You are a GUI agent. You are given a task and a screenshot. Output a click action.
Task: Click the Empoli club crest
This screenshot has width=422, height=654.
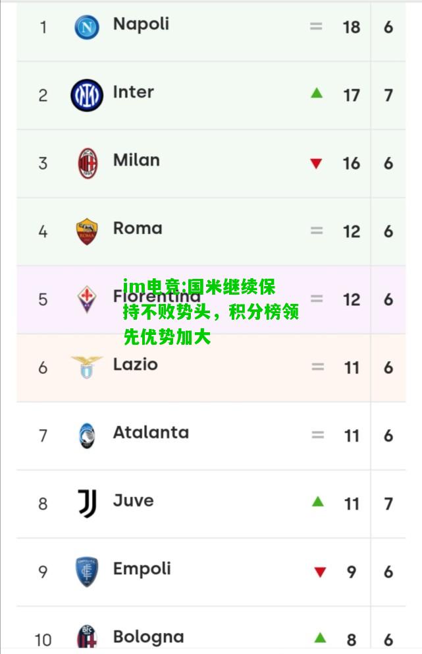click(87, 572)
